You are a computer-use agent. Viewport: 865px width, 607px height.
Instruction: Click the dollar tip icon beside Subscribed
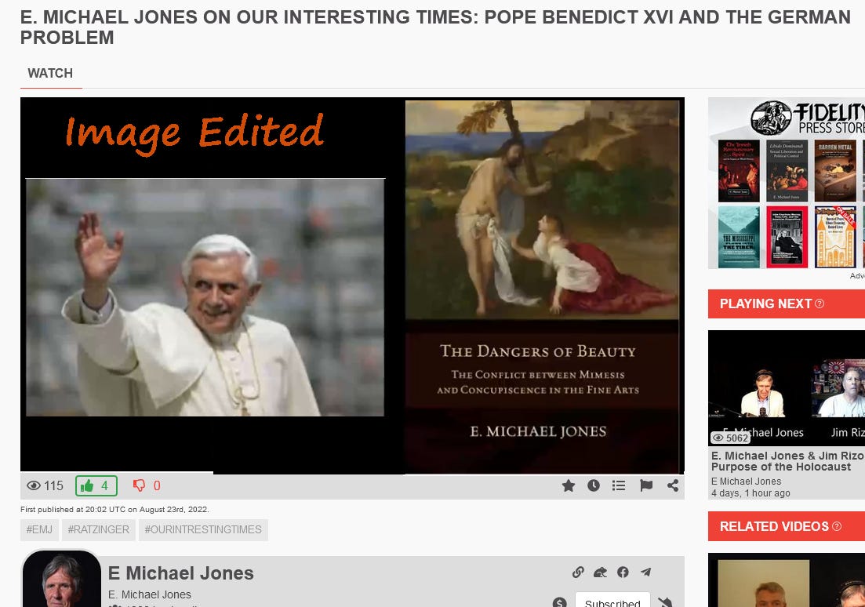(559, 602)
